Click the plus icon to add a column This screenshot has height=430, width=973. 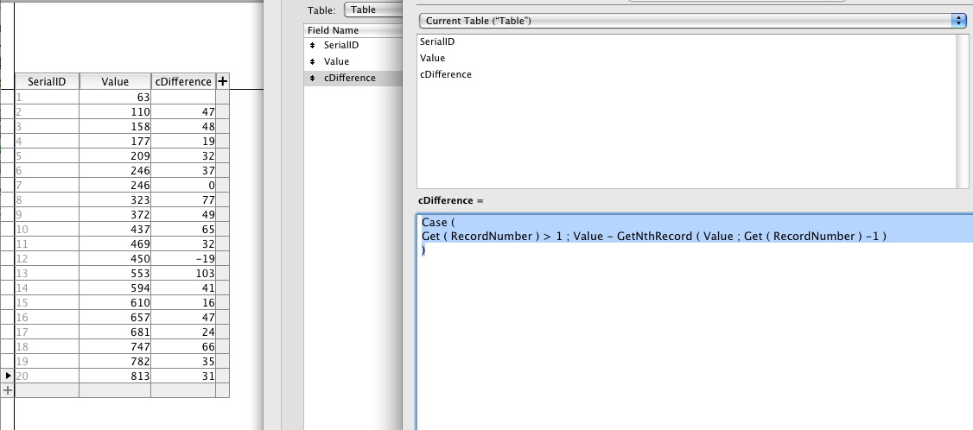point(223,81)
